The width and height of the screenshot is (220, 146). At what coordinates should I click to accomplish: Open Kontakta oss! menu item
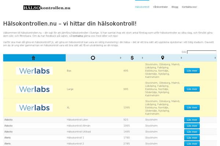[189, 7]
